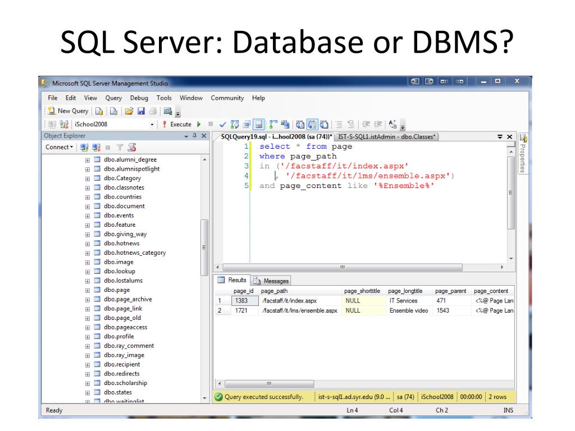Click the Cancel Executing Query stop icon
Image resolution: width=575 pixels, height=431 pixels.
click(x=211, y=124)
